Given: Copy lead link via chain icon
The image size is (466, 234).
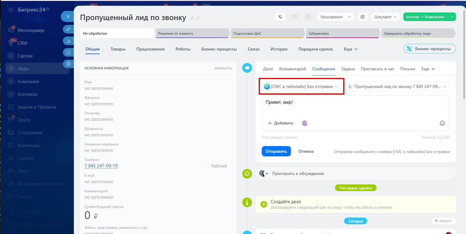Looking at the screenshot, I should coord(198,18).
